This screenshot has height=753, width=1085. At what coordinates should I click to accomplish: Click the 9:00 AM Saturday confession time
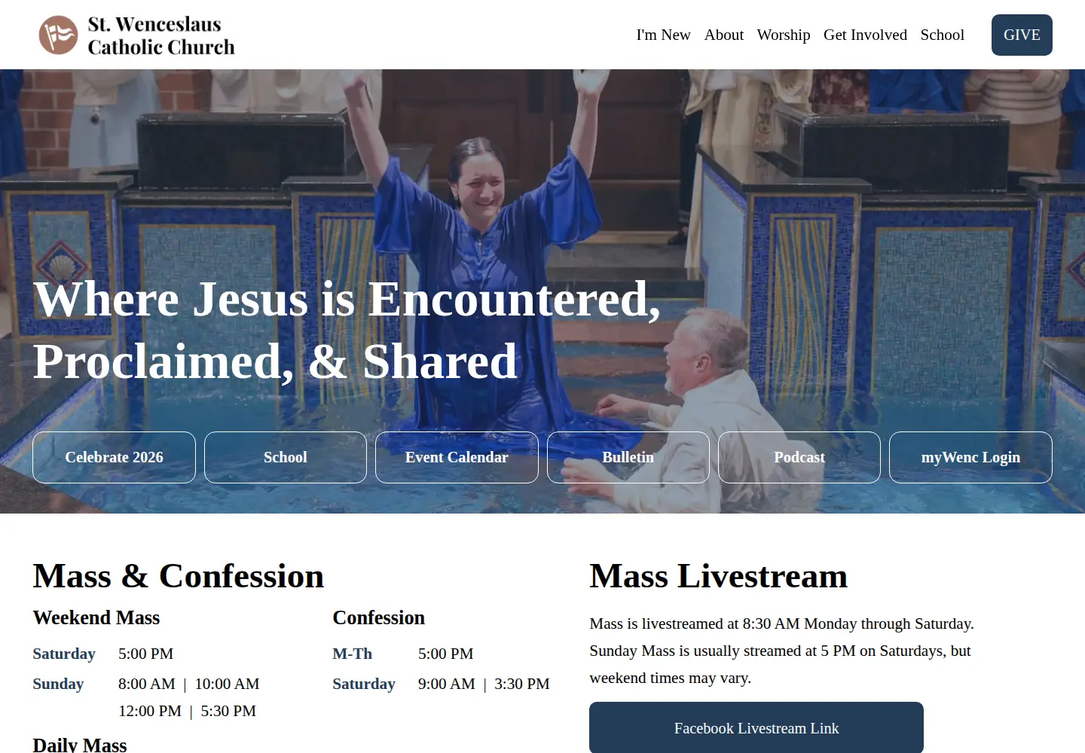point(446,684)
